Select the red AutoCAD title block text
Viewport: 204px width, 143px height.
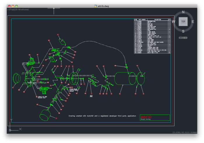click(146, 117)
